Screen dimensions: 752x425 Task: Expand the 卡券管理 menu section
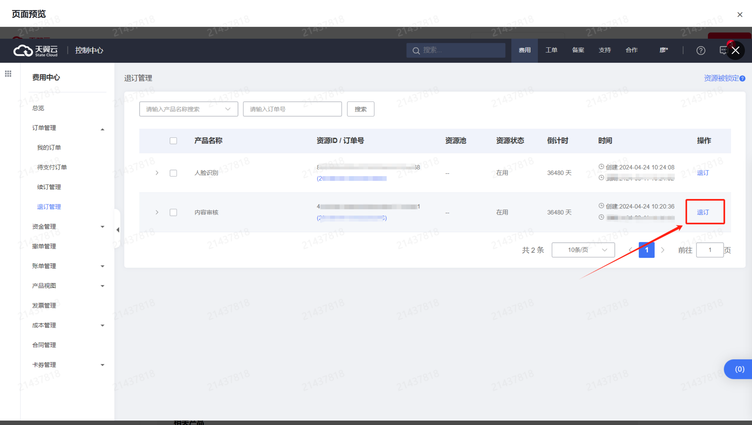[102, 365]
